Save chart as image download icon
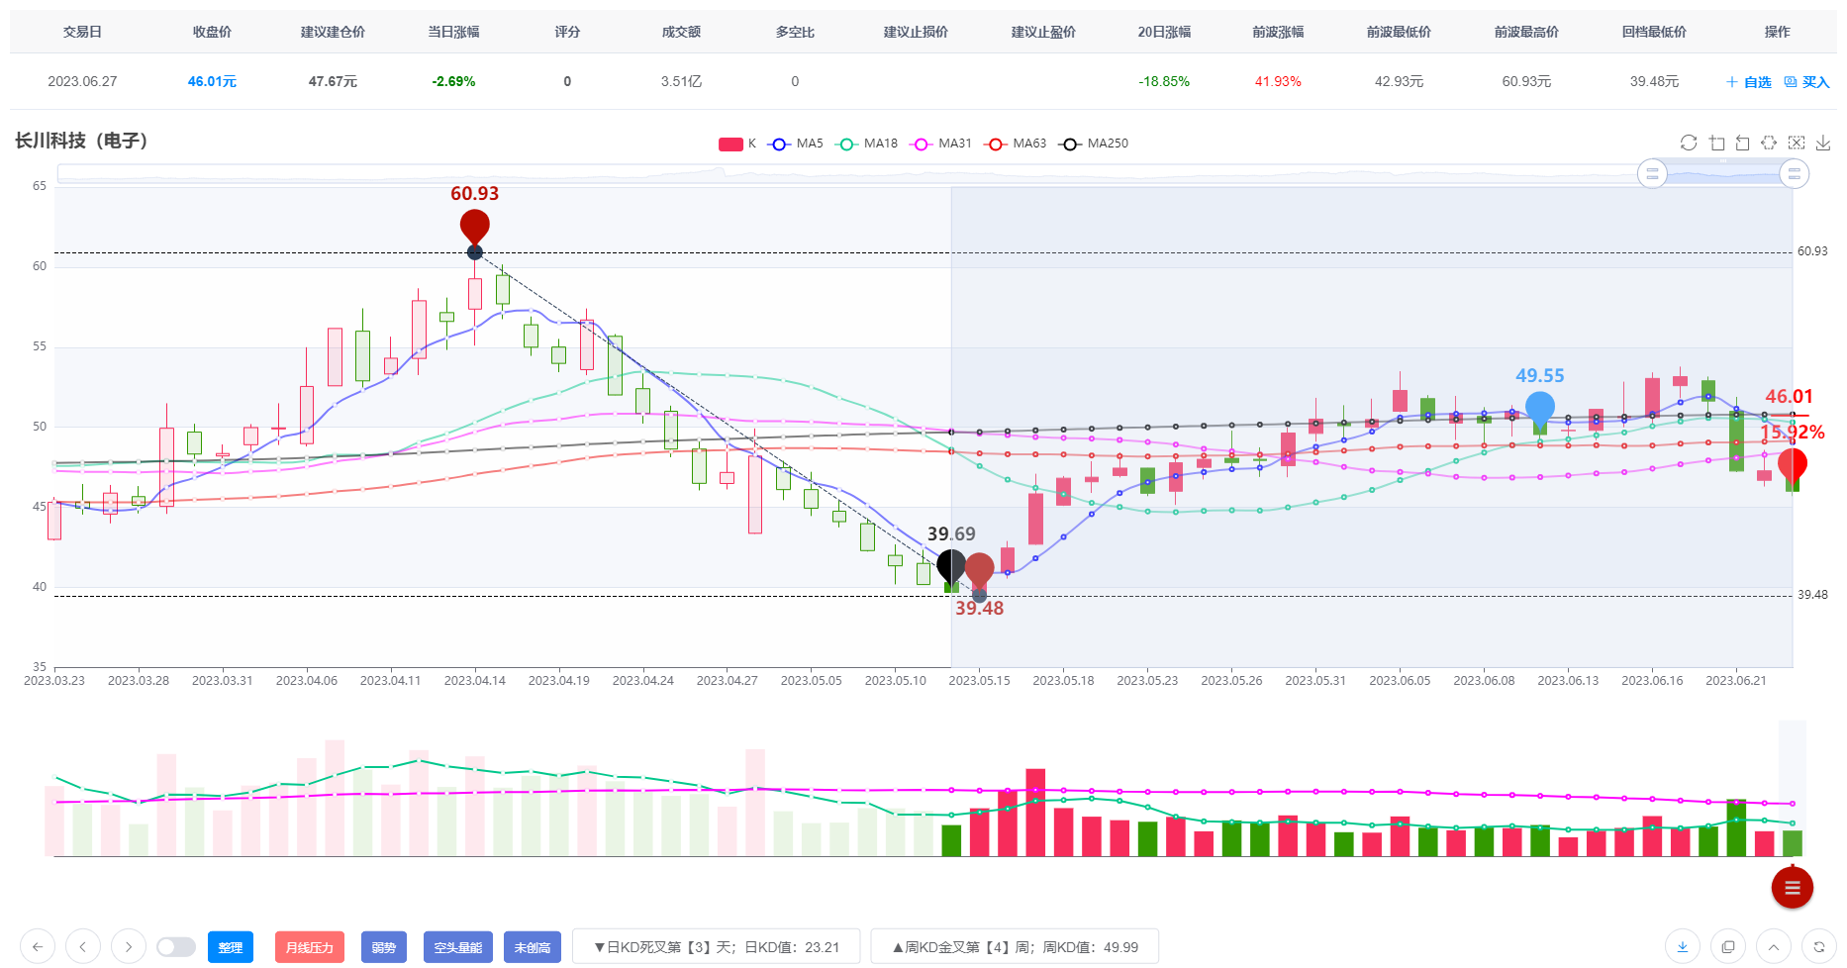 point(1823,143)
